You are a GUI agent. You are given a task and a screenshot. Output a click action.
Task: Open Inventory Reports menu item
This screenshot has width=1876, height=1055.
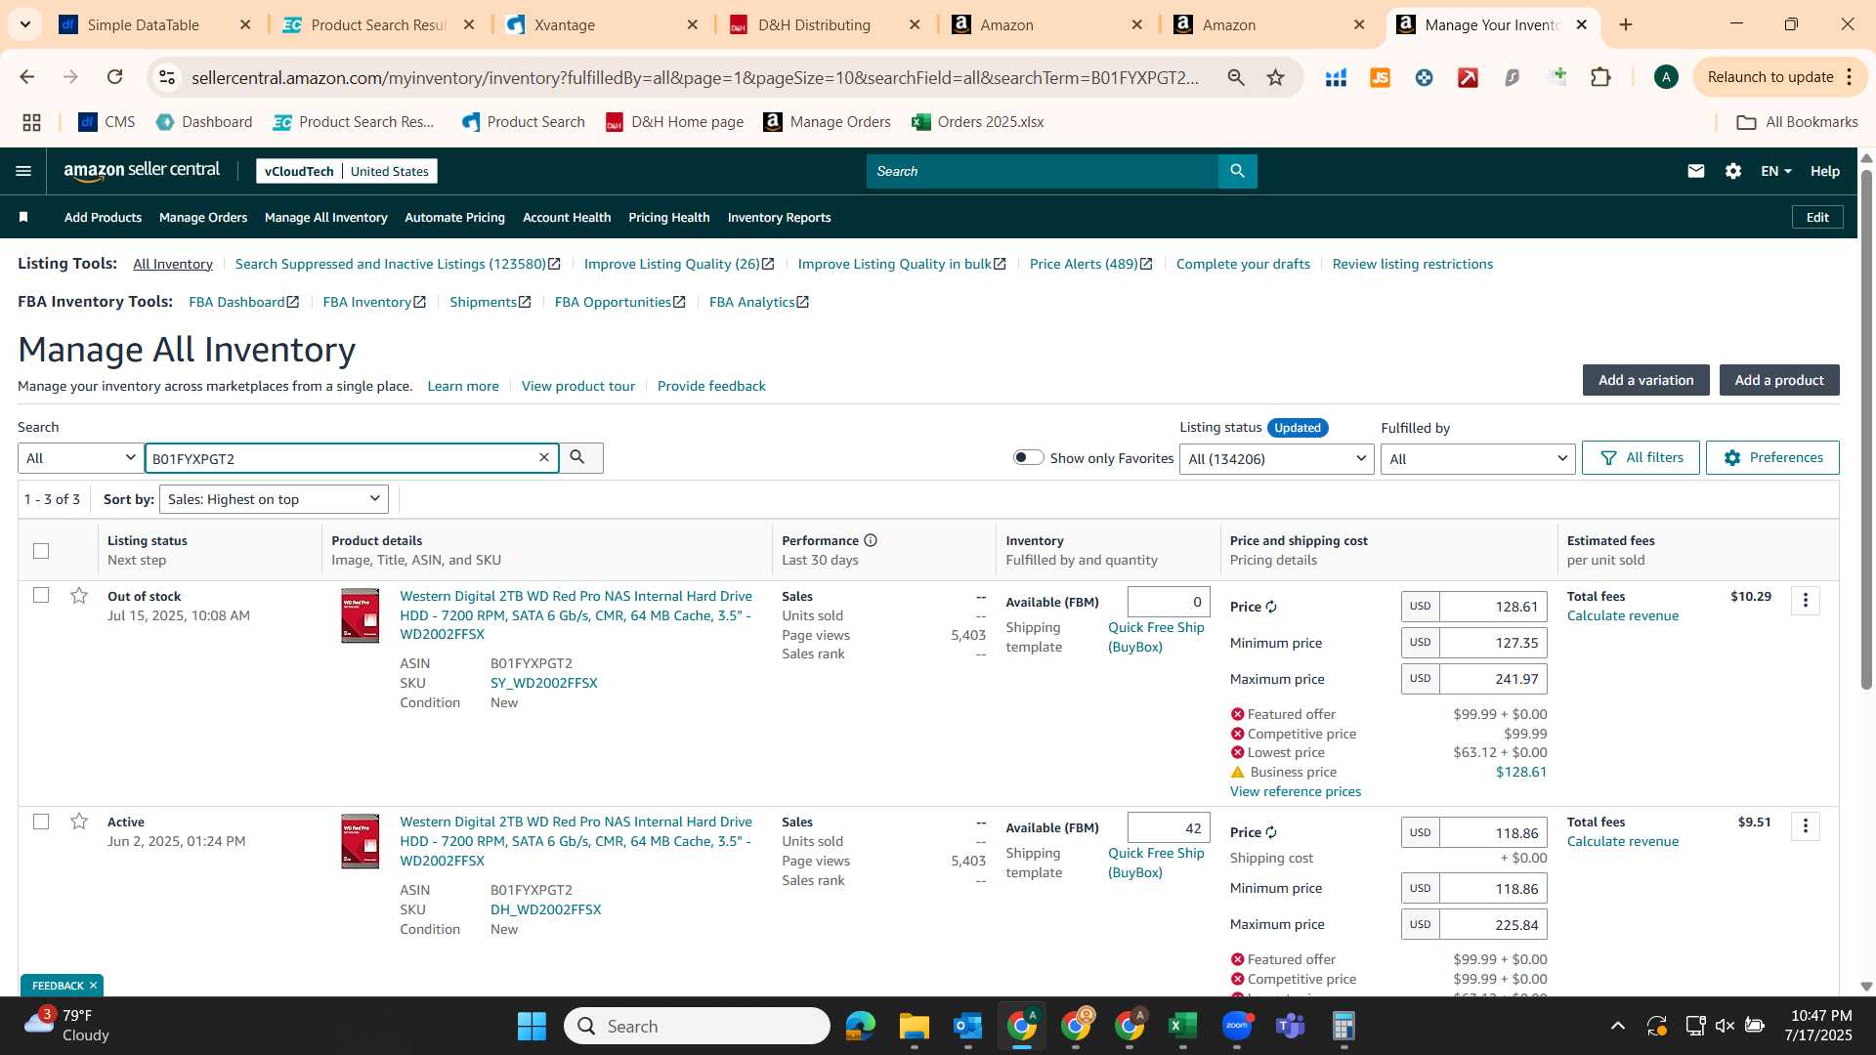point(779,217)
